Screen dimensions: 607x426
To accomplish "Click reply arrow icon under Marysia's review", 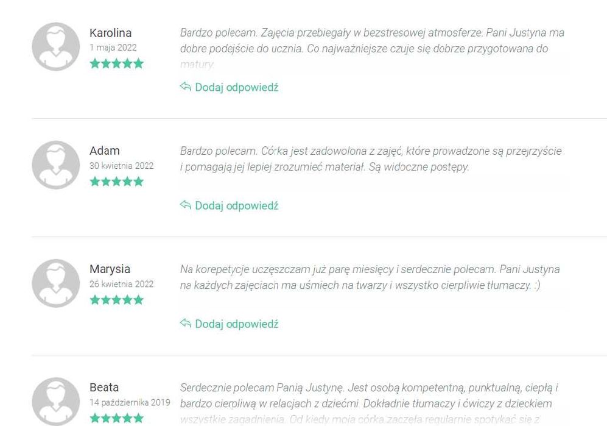I will pyautogui.click(x=186, y=323).
